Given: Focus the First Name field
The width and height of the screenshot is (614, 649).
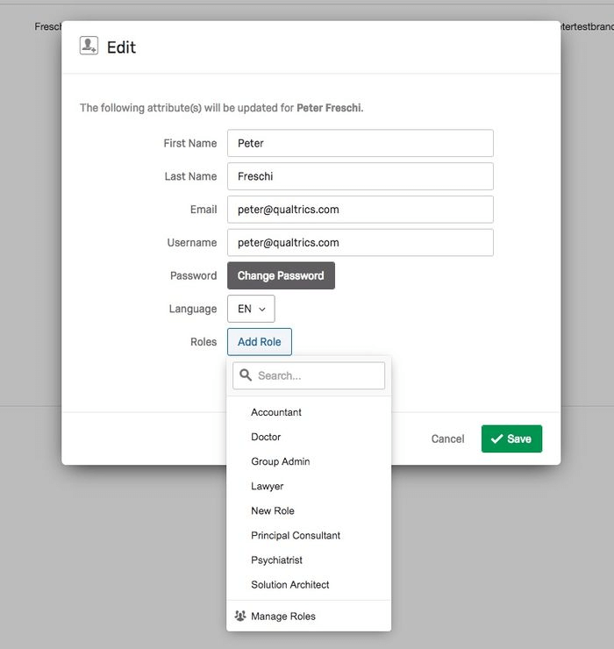Looking at the screenshot, I should (361, 143).
